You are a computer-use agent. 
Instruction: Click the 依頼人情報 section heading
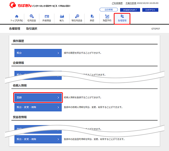(x=20, y=85)
